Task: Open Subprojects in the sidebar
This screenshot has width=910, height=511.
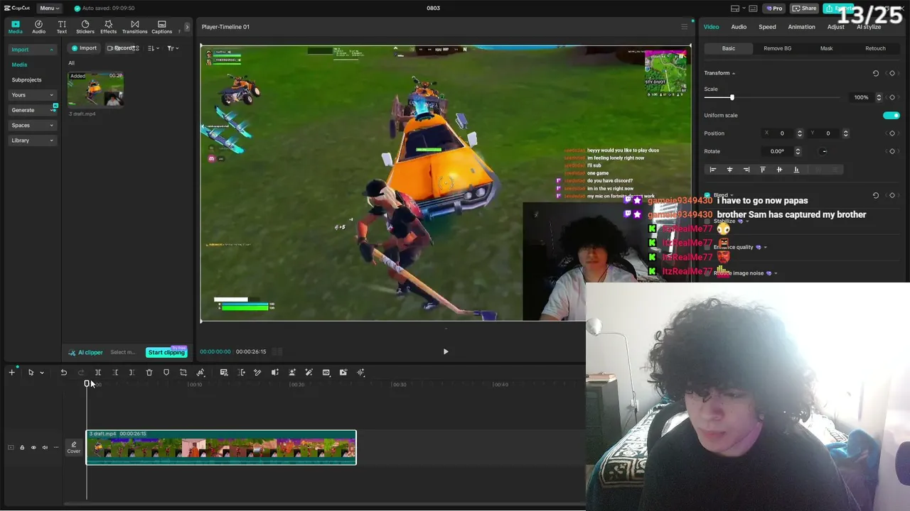Action: (x=26, y=79)
